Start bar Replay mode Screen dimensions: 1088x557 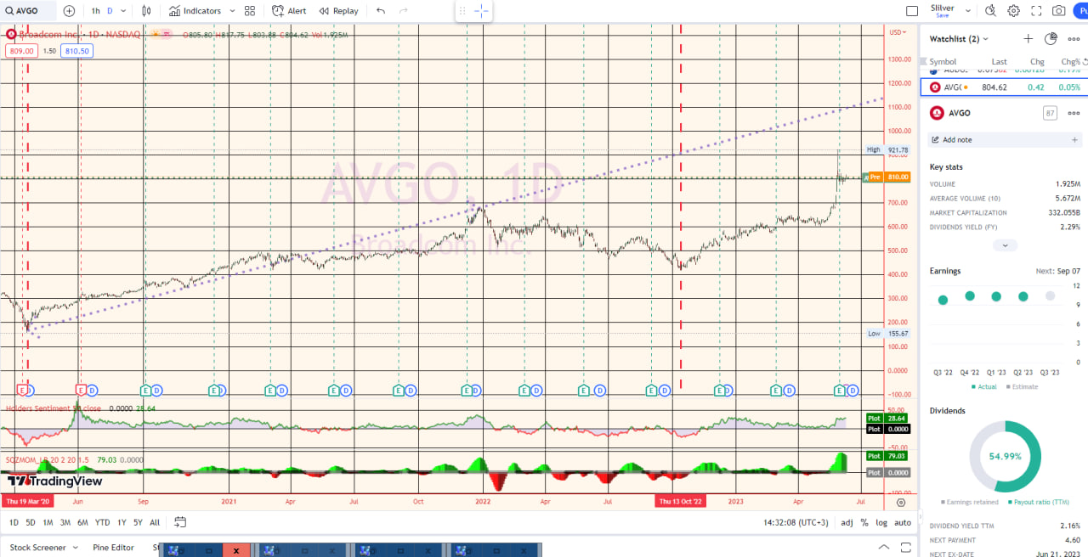tap(338, 11)
